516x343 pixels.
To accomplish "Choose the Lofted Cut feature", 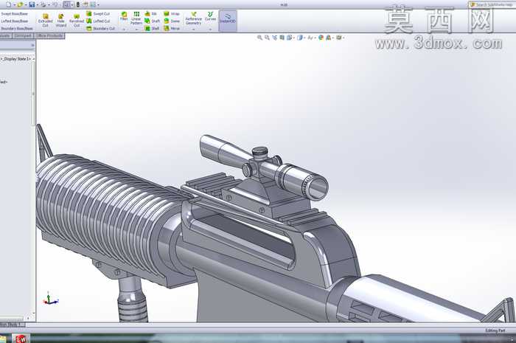I will pos(98,21).
